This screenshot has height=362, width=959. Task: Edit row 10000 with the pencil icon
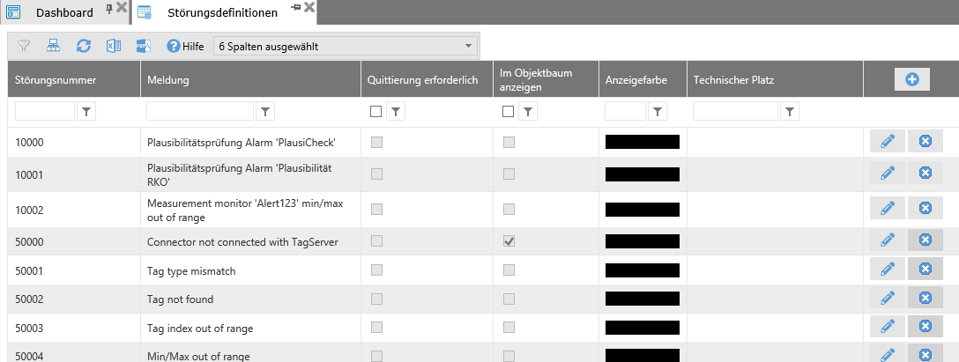pos(888,142)
